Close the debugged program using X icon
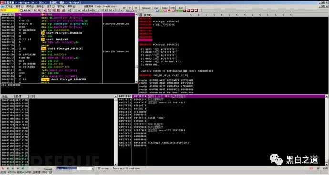This screenshot has width=329, height=175. 29,10
